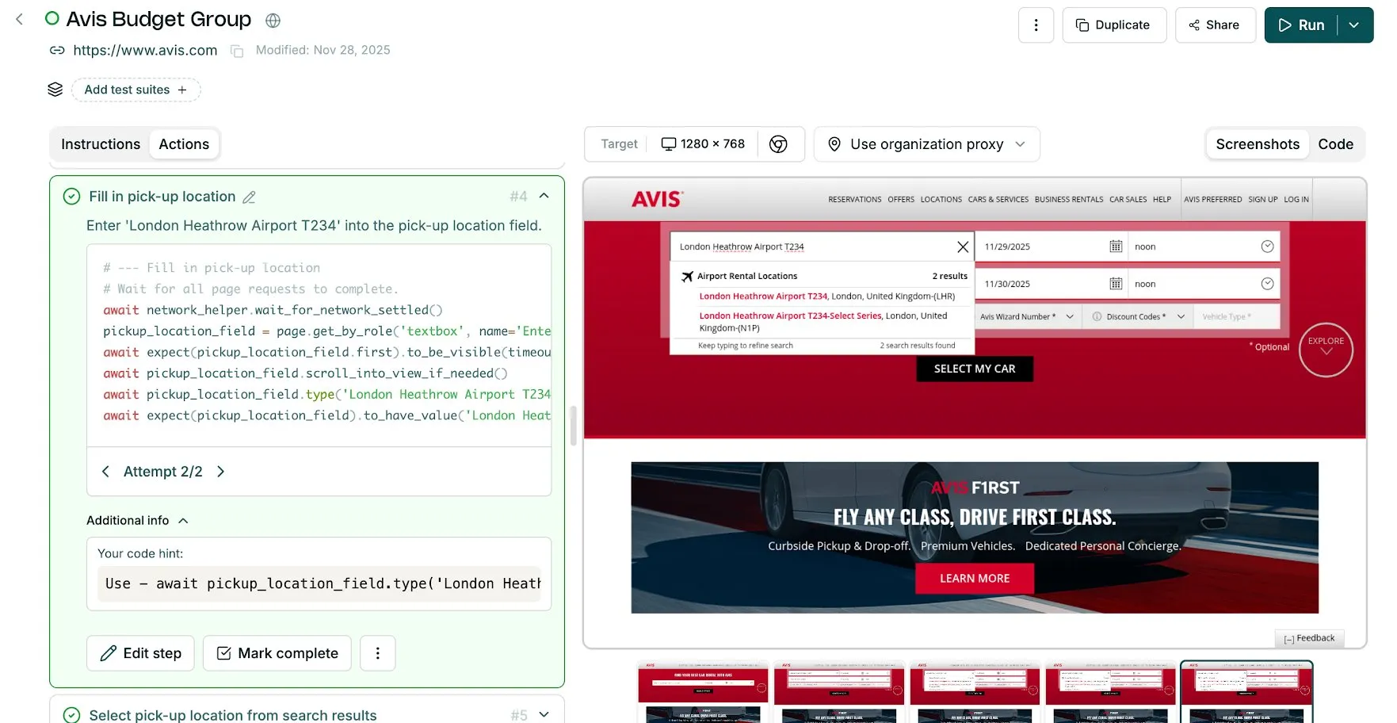Click the Edit step button

tap(140, 653)
